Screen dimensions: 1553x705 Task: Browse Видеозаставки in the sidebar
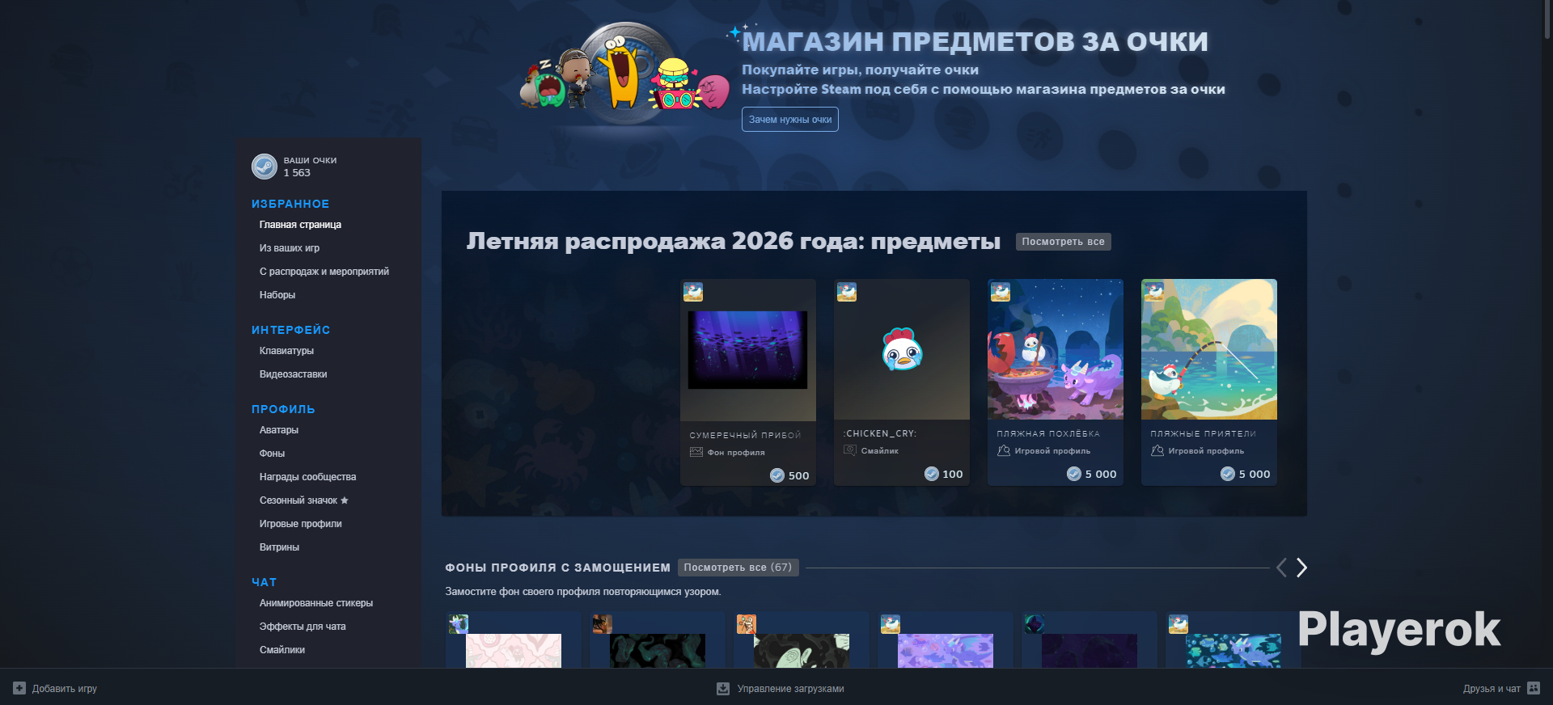[294, 374]
